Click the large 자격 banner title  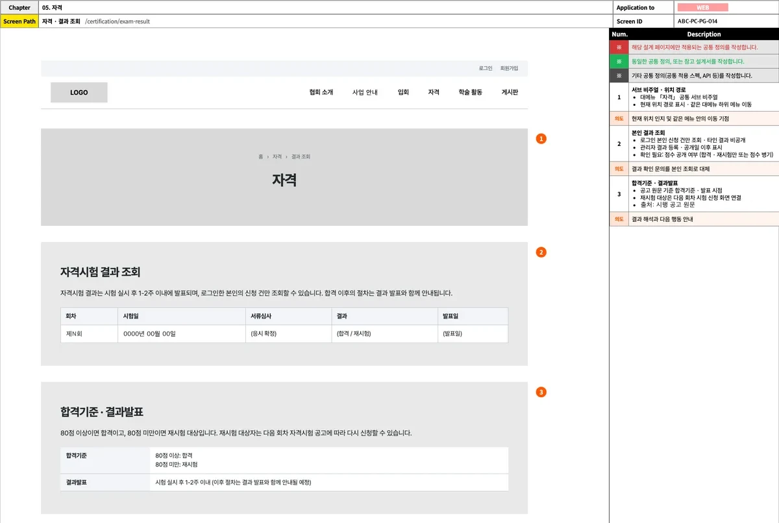(284, 180)
